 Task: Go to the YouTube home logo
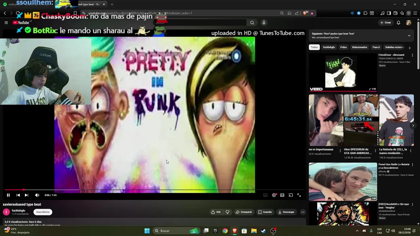point(22,23)
